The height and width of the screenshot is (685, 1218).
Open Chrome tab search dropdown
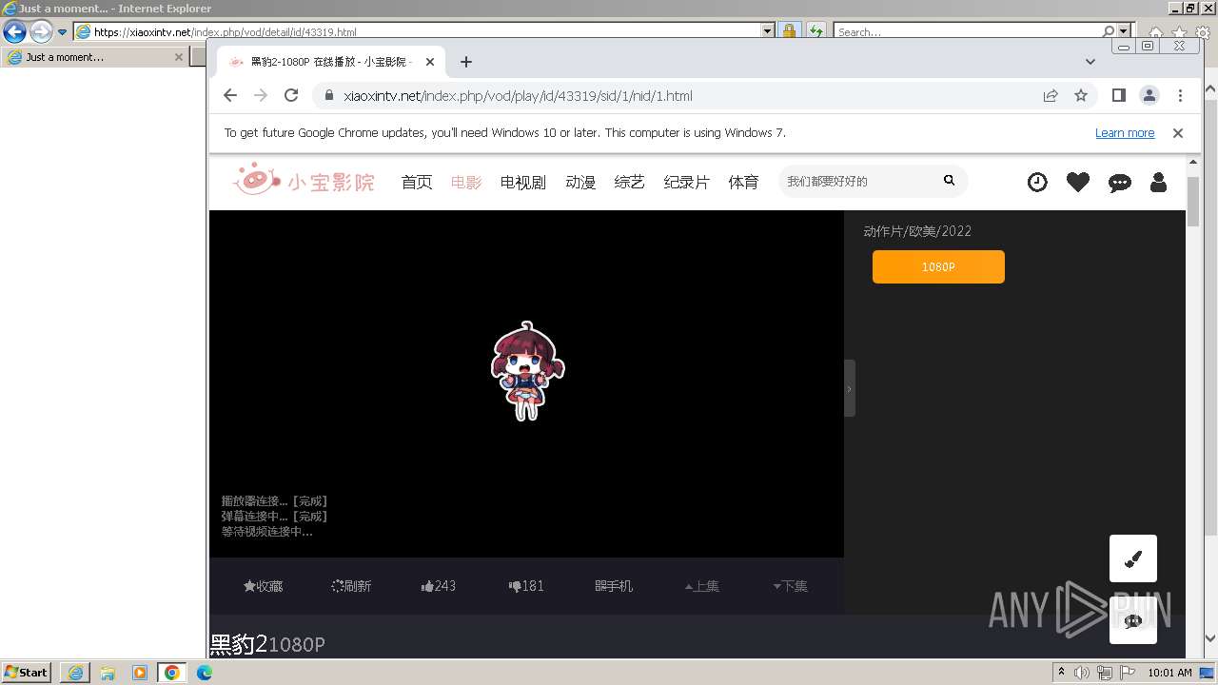[1090, 62]
